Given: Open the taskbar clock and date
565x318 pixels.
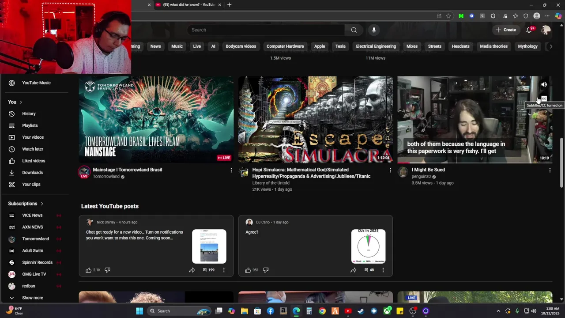Looking at the screenshot, I should pos(553,311).
